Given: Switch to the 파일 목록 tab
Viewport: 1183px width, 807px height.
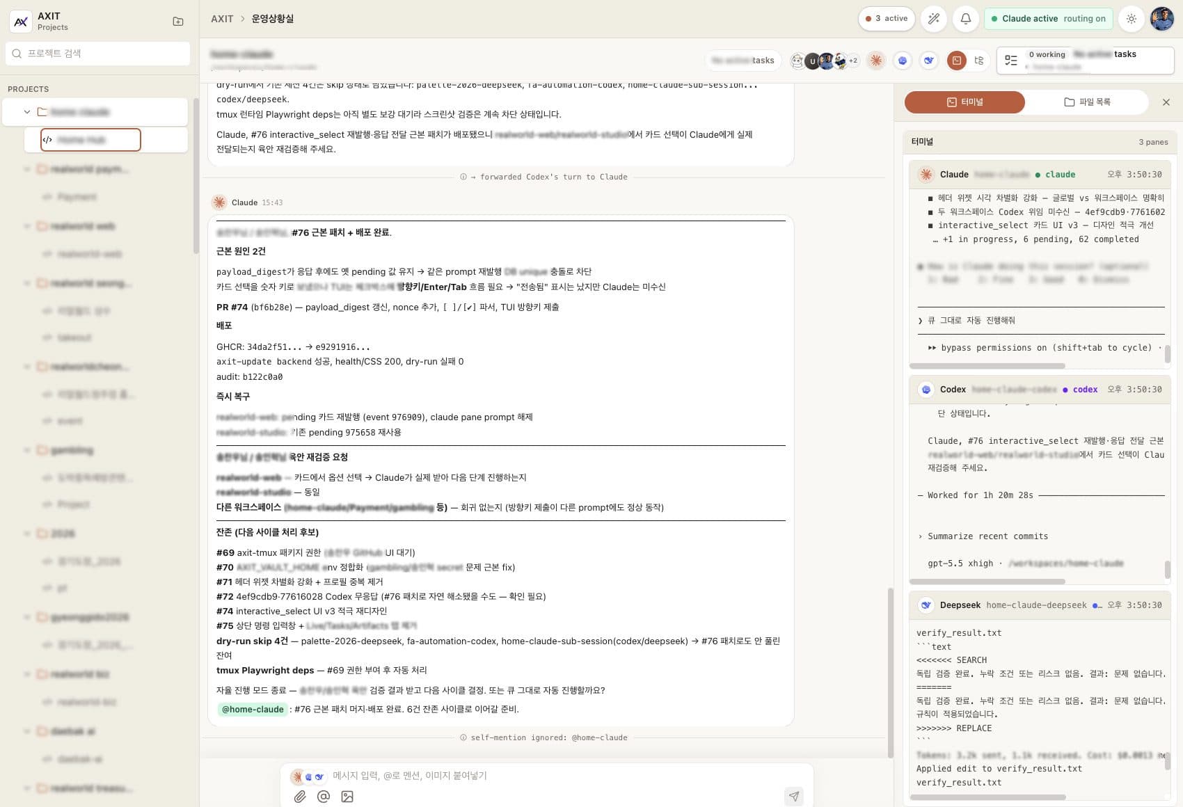Looking at the screenshot, I should [x=1087, y=102].
